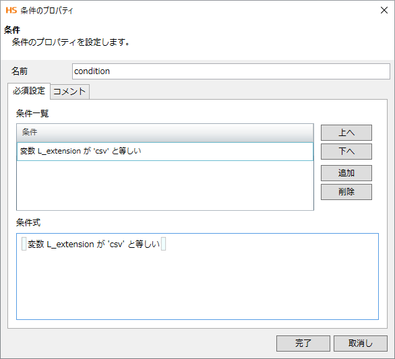Click the HS application icon in title bar
Screen dimensions: 395x359
pos(11,10)
